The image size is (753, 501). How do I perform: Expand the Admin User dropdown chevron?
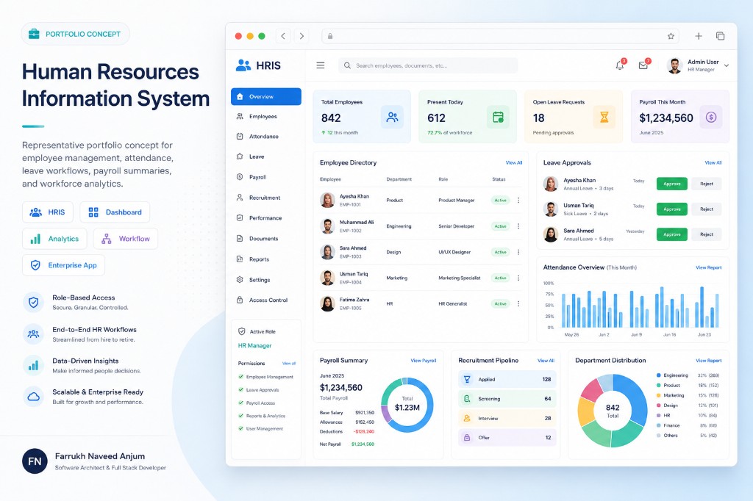tap(727, 65)
